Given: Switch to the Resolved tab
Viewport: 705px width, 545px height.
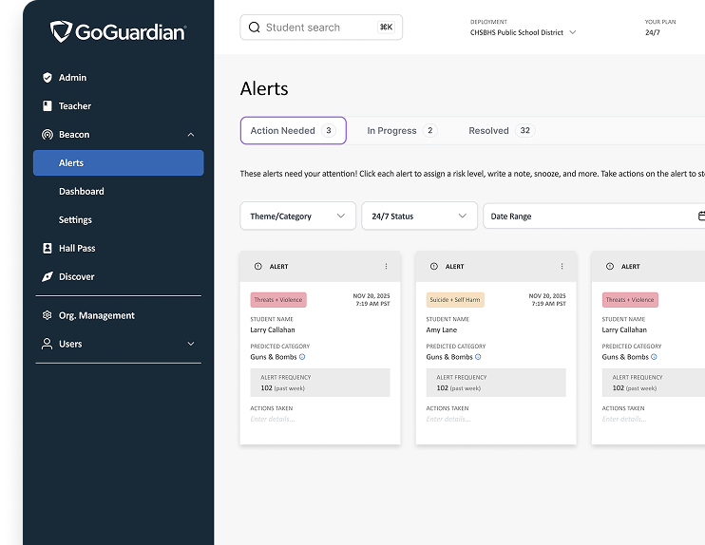Looking at the screenshot, I should click(x=502, y=131).
